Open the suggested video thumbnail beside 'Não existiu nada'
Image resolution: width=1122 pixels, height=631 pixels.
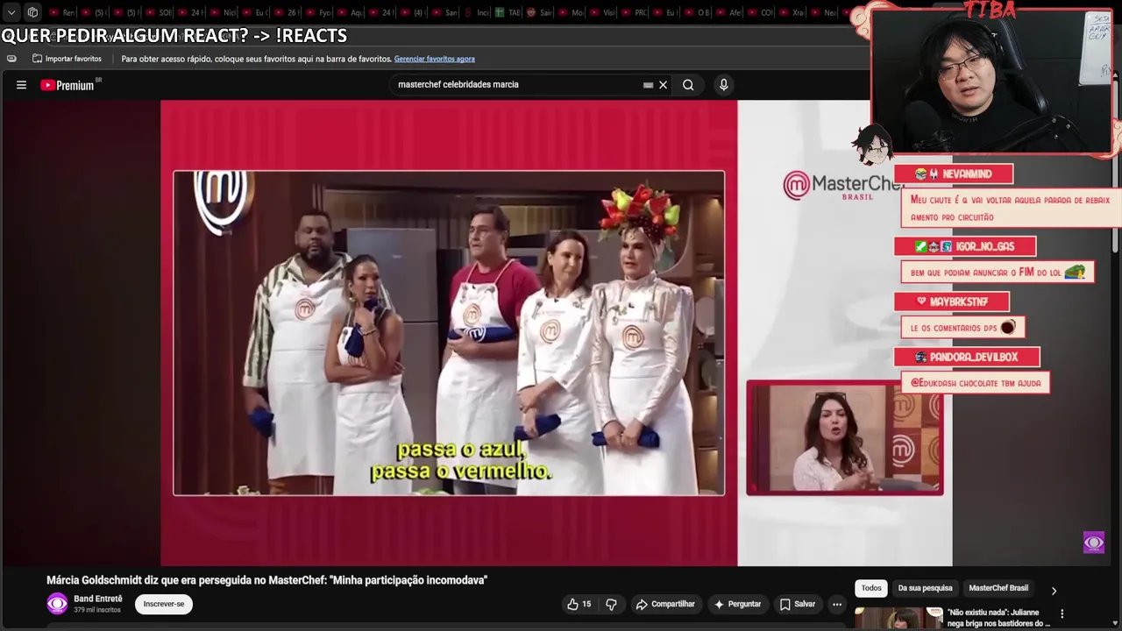coord(898,618)
